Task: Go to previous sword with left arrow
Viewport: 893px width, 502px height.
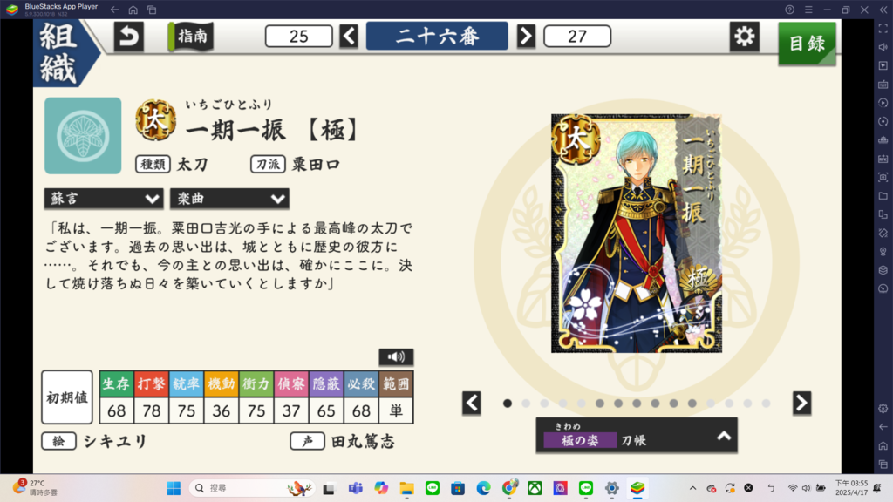Action: pos(349,37)
